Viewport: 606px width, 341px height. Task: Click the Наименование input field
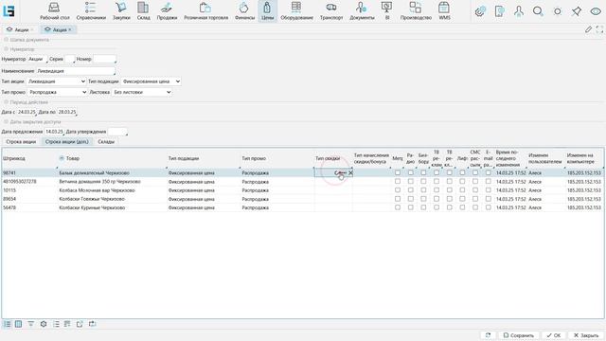pyautogui.click(x=76, y=71)
